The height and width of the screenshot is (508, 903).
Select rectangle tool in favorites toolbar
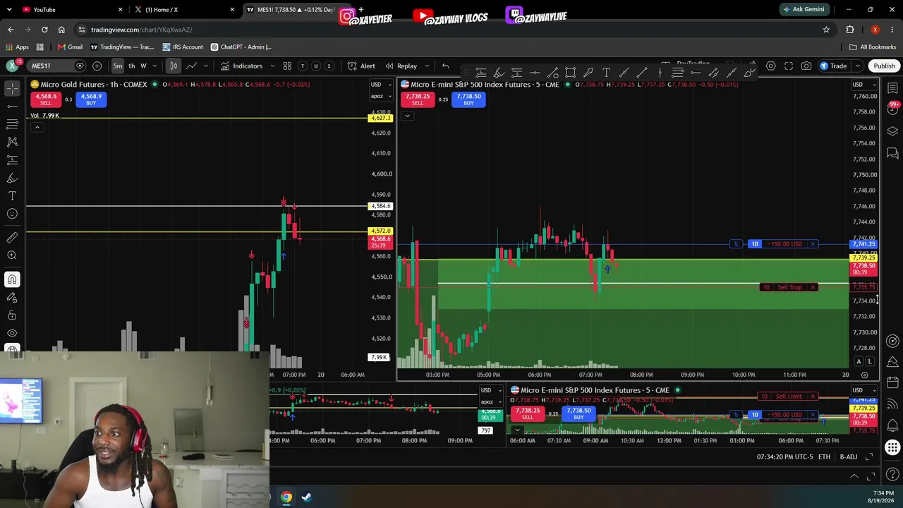pos(570,72)
